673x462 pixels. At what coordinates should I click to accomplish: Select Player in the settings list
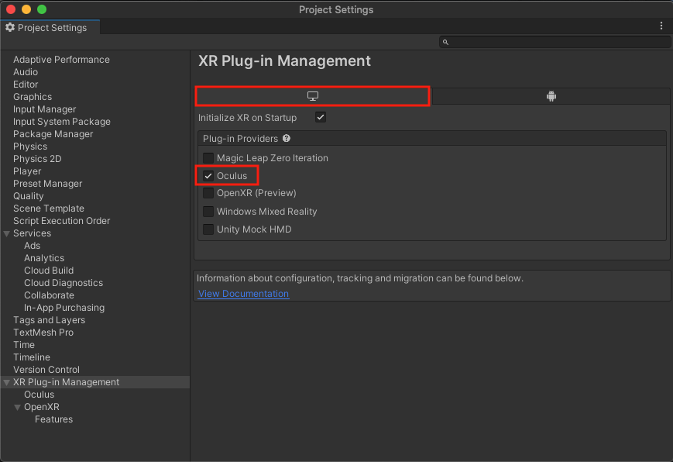click(x=27, y=171)
